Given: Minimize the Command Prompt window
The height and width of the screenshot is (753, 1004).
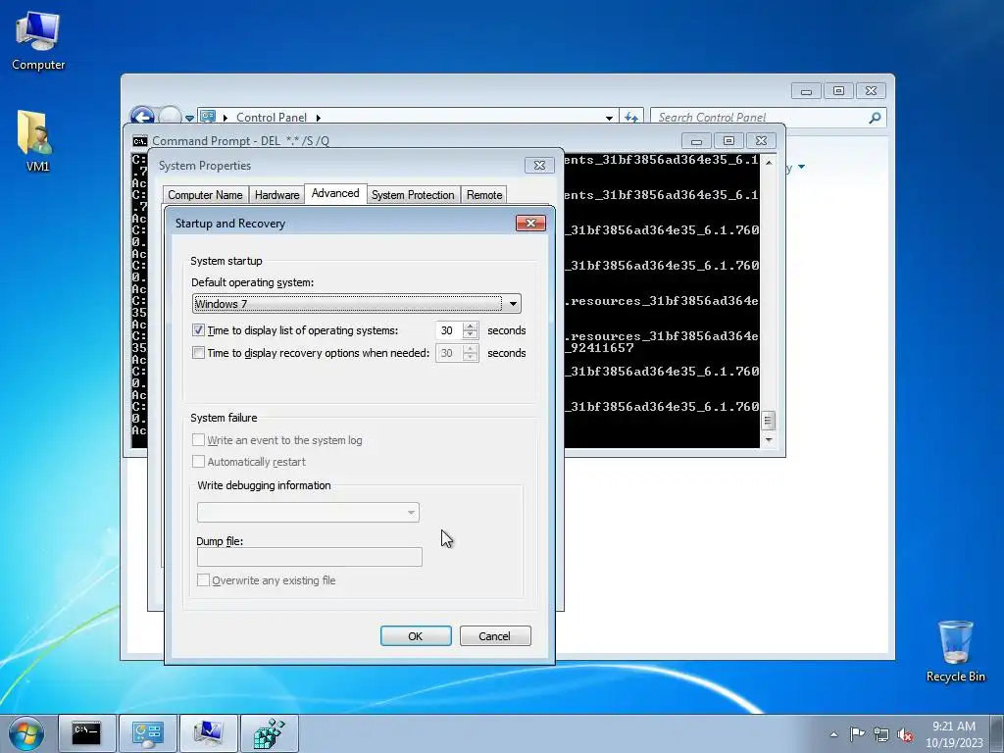Looking at the screenshot, I should (x=697, y=141).
